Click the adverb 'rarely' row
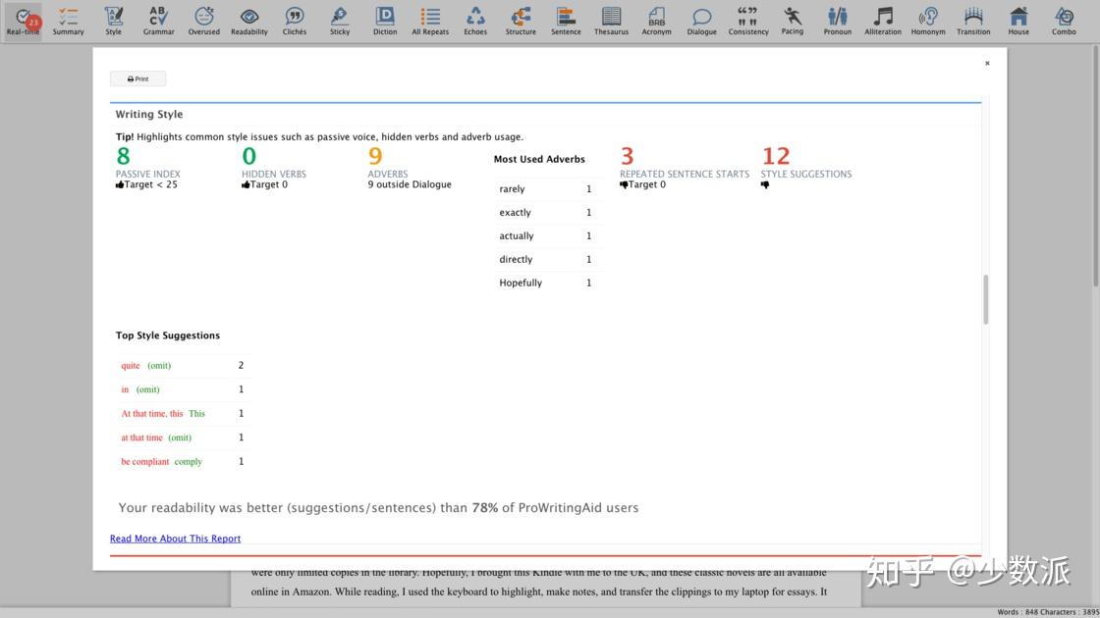The image size is (1100, 618). click(x=547, y=188)
